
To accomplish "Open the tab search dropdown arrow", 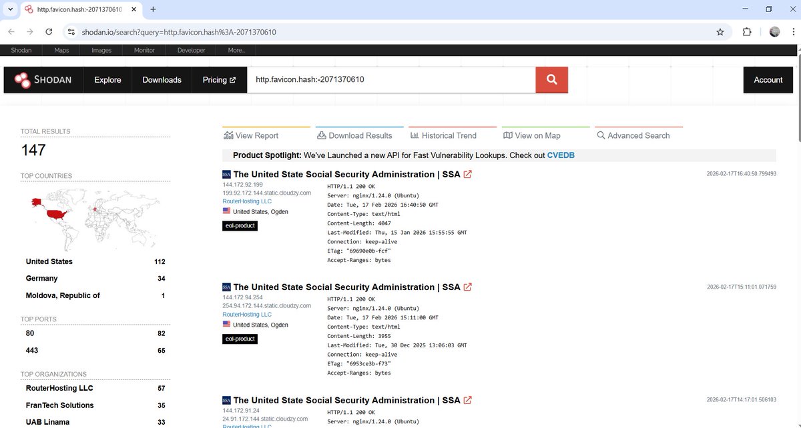I will (x=10, y=9).
